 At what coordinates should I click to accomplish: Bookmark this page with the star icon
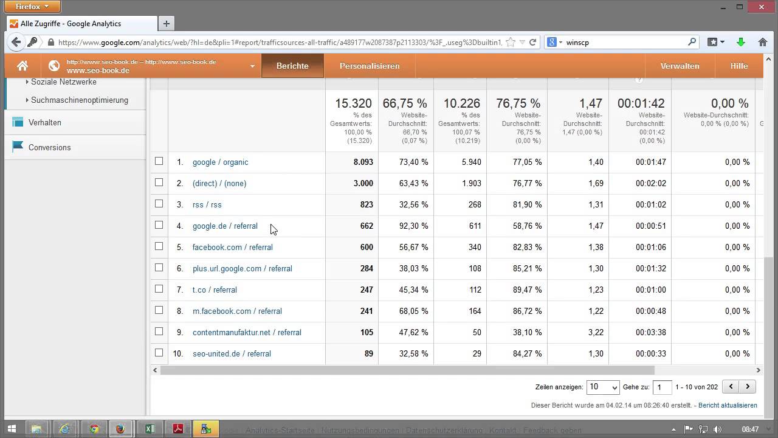(511, 42)
